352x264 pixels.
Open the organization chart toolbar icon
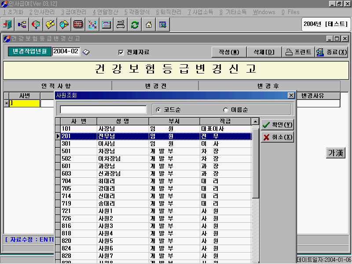[x=21, y=25]
